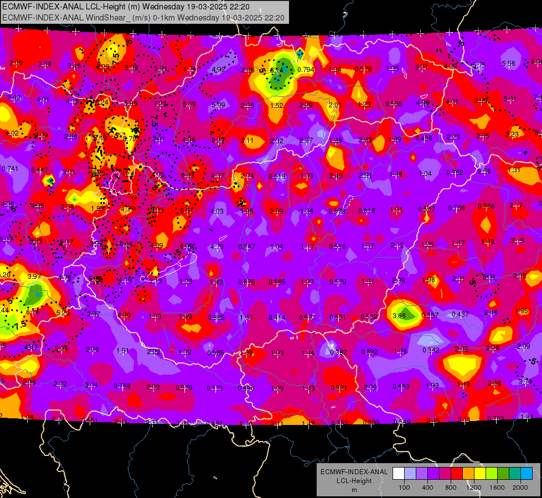
Task: Select the data value 0.437
Action: click(461, 314)
